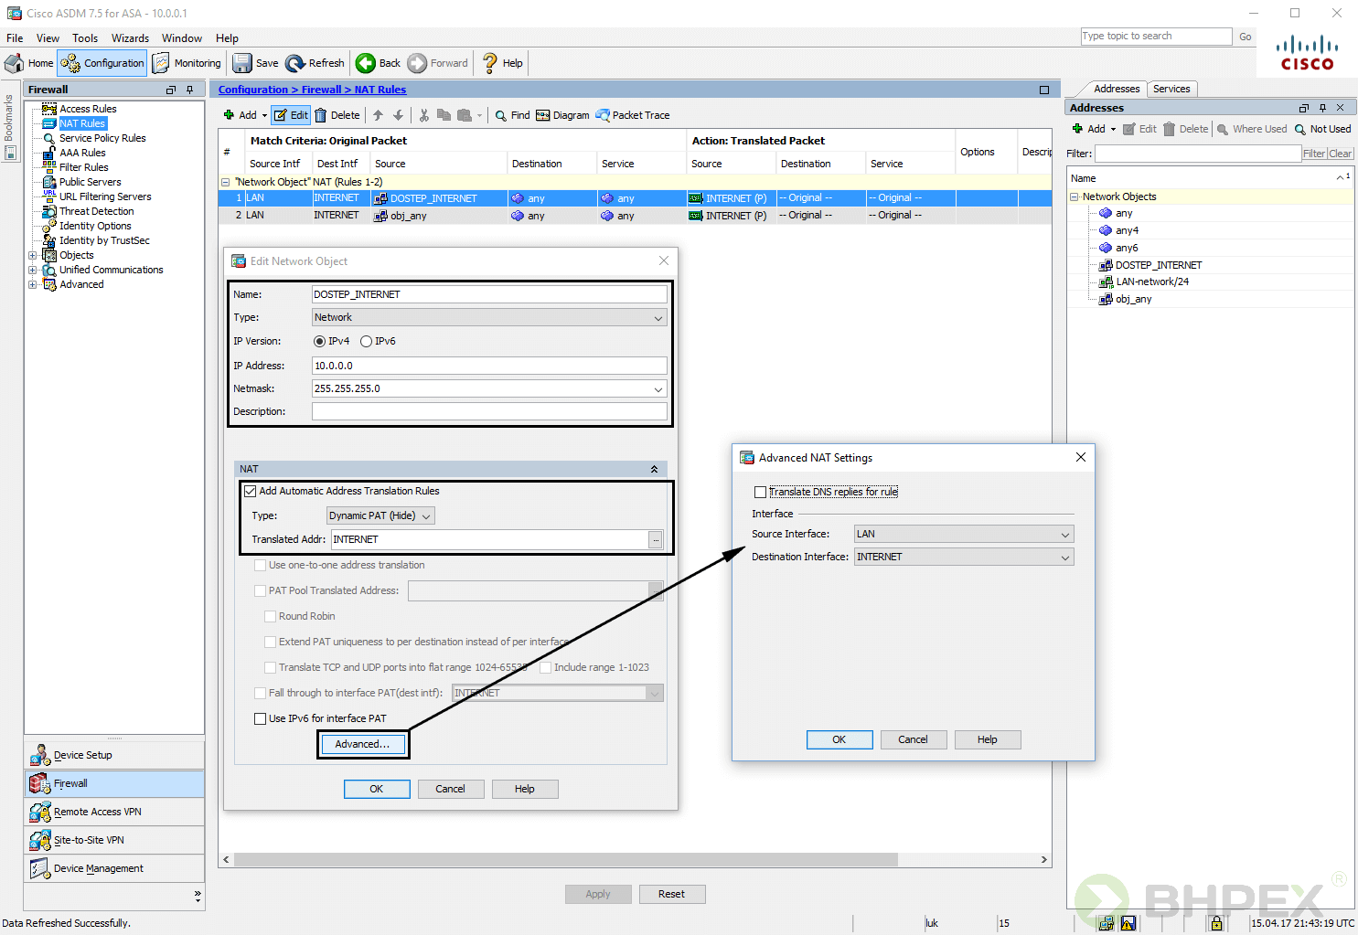Open Device Setup section
The width and height of the screenshot is (1358, 935).
click(x=114, y=755)
